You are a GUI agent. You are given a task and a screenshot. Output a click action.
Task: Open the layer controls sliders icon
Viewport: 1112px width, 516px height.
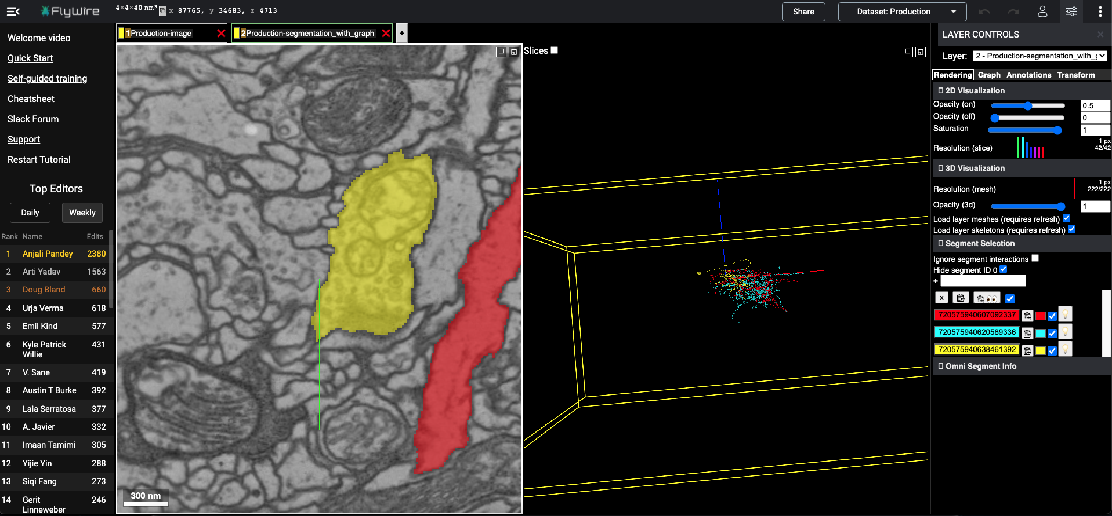(x=1071, y=12)
